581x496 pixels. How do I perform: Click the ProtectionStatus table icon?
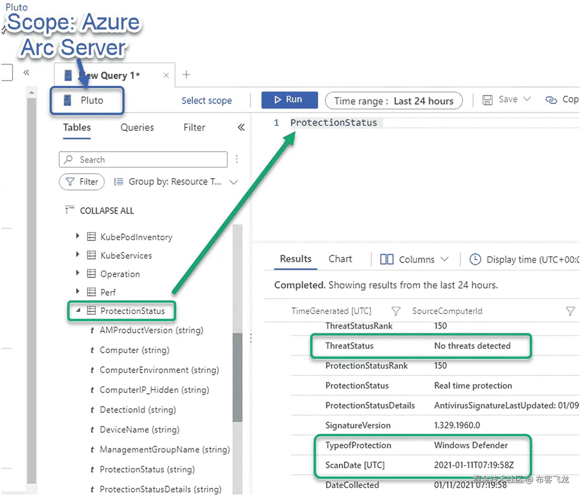click(x=91, y=310)
